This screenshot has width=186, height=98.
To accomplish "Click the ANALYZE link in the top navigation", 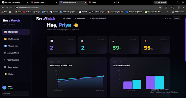I will click(80, 18).
